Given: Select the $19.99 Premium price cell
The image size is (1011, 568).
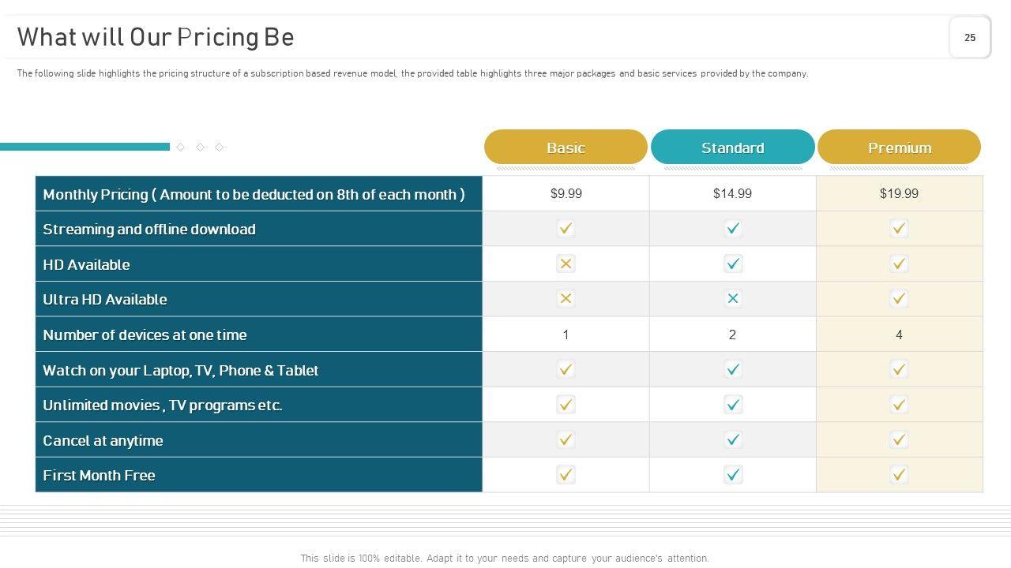Looking at the screenshot, I should [899, 193].
